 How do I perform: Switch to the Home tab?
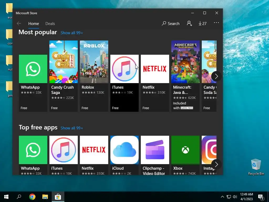34,23
